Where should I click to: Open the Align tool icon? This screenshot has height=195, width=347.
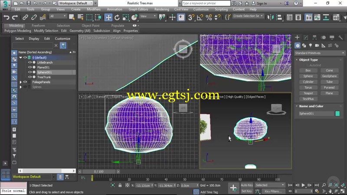pyautogui.click(x=279, y=17)
